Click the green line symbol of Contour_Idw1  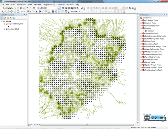click(x=9, y=32)
